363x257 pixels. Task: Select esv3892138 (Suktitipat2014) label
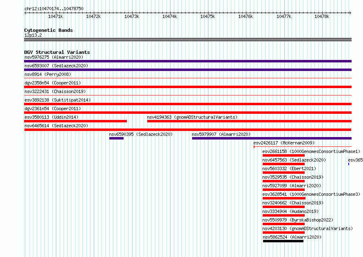58,100
